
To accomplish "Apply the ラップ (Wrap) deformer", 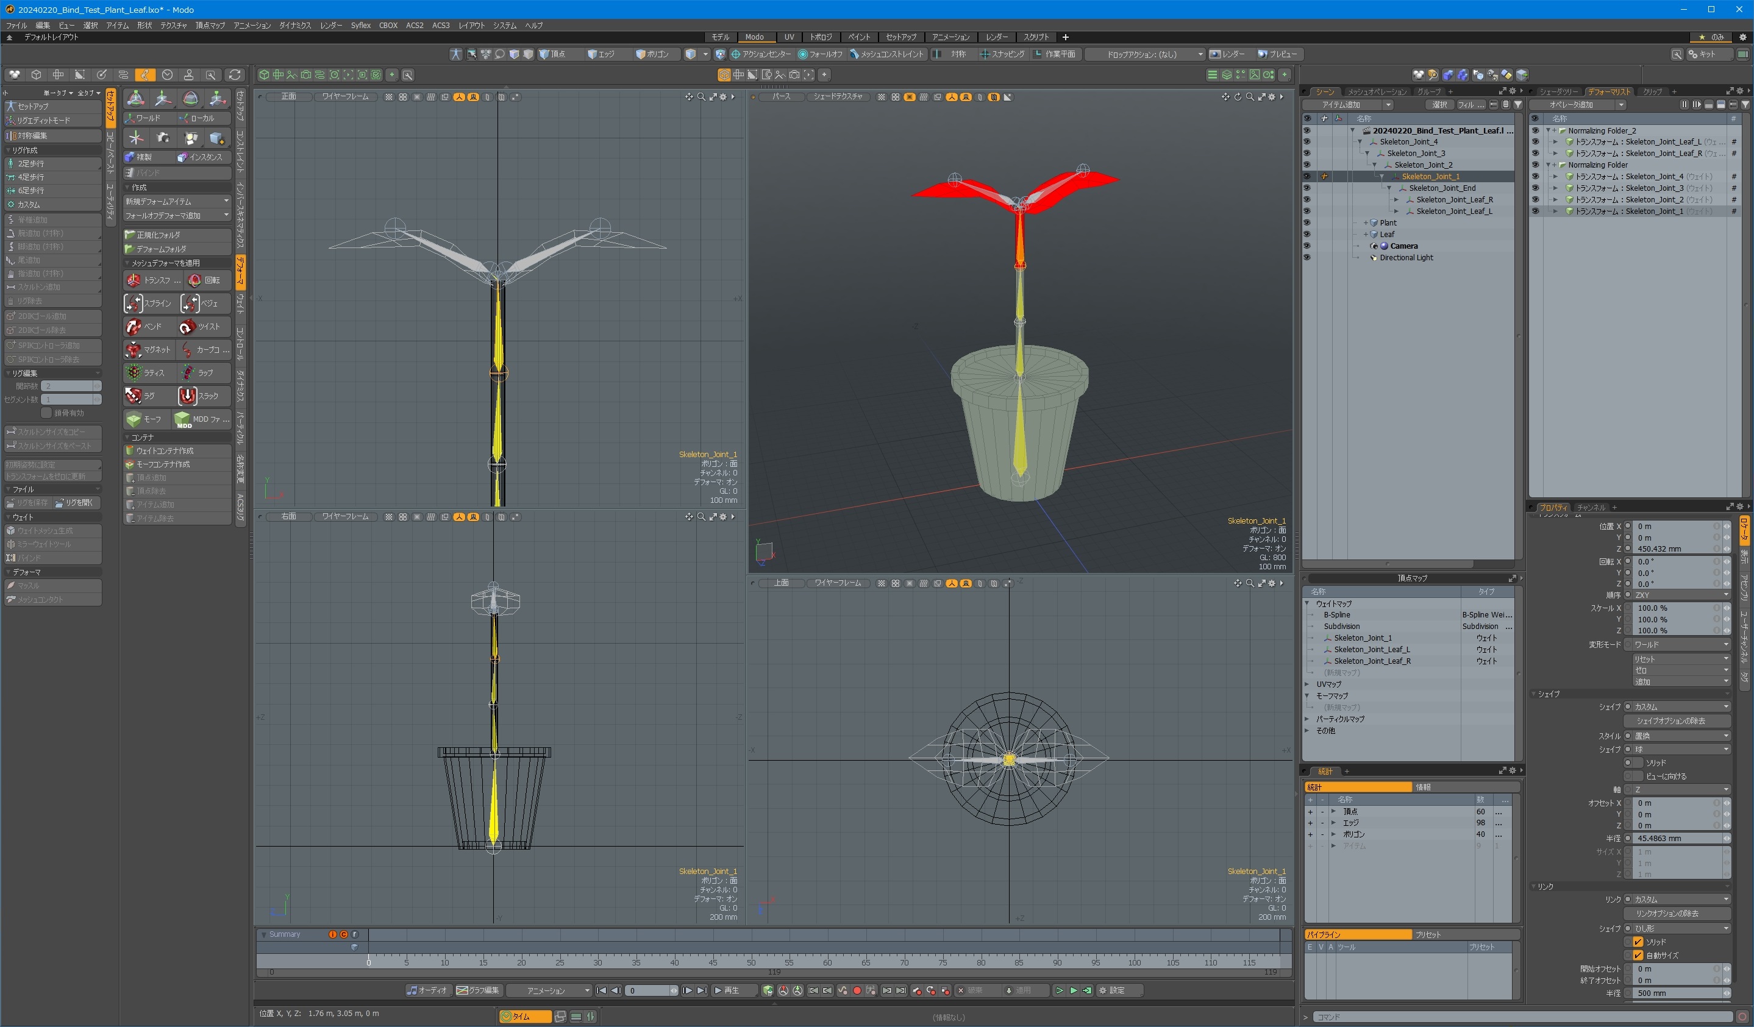I will pyautogui.click(x=205, y=373).
